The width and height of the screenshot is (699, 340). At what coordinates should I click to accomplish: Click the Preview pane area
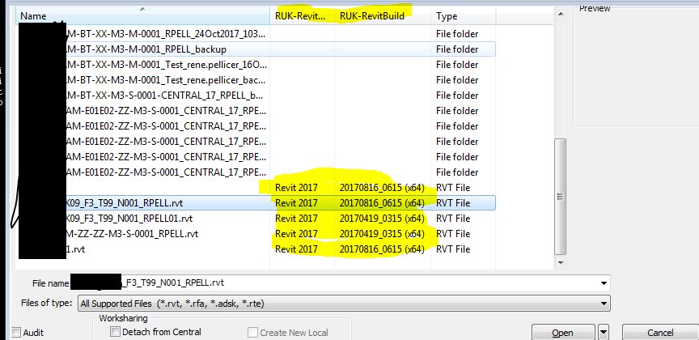click(636, 67)
